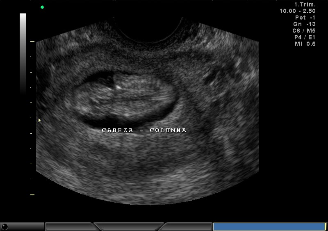
Task: Click the yellow marker at blue bar's end
Action: coord(326,226)
